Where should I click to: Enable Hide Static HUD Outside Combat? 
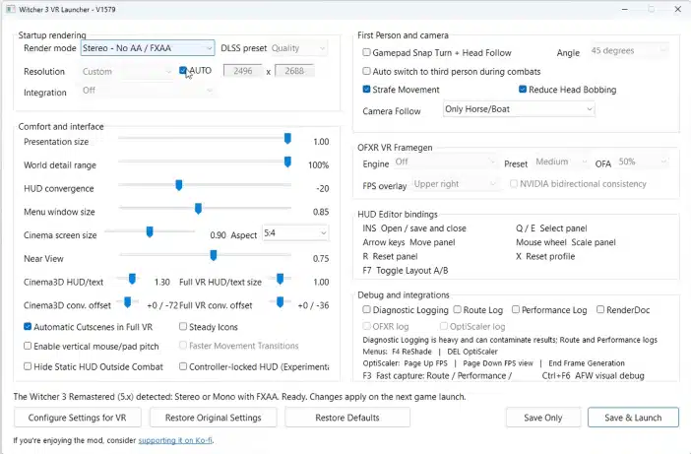click(x=28, y=366)
